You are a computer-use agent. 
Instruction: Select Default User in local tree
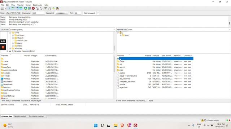coord(22,40)
